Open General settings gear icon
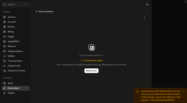Image resolution: width=187 pixels, height=103 pixels. coord(4,17)
